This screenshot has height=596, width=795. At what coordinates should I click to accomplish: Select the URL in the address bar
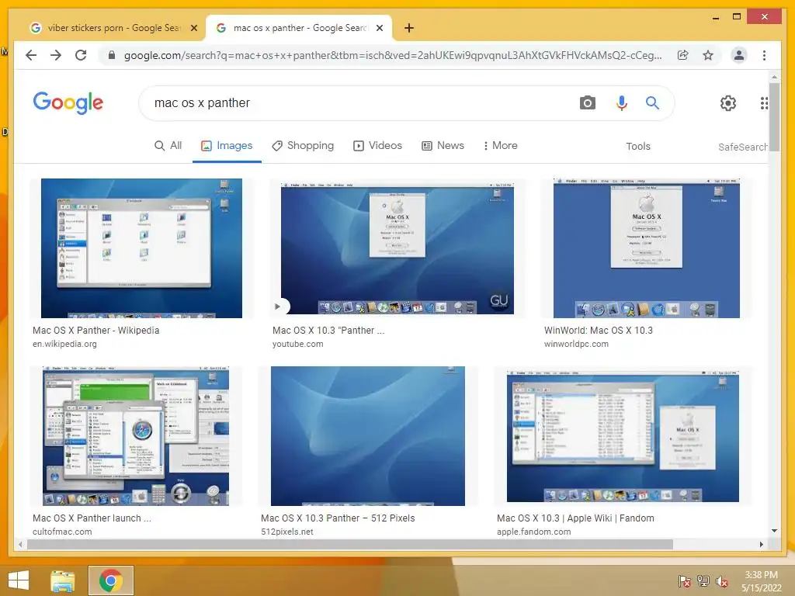392,55
